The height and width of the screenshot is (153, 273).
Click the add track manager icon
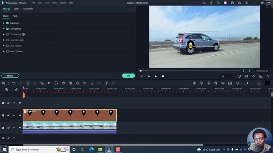(6, 90)
